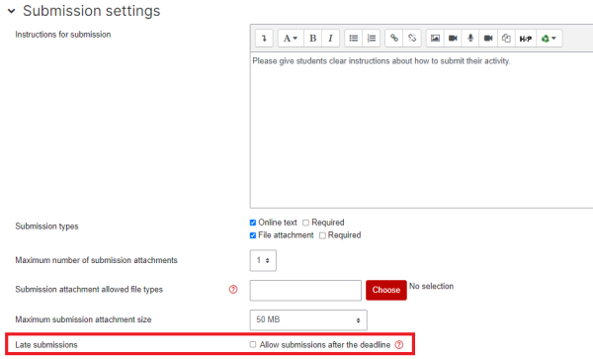
Task: Toggle the editor toolbar expand button
Action: tap(264, 39)
